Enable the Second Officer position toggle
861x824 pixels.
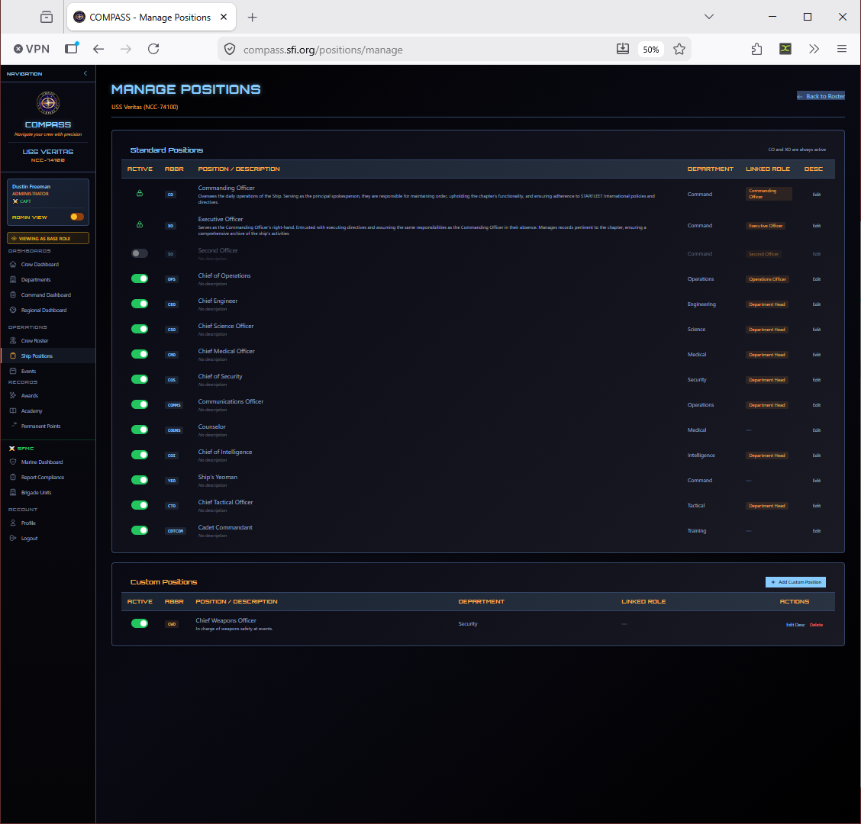click(x=140, y=253)
